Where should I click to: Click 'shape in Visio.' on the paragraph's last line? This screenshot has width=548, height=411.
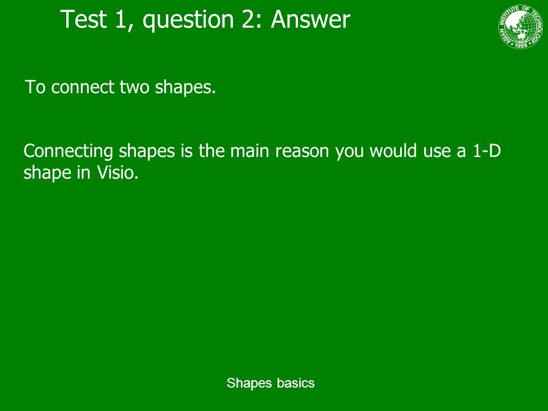(x=81, y=172)
